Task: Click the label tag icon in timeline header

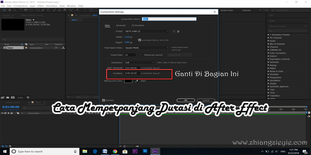Action: click(x=18, y=113)
